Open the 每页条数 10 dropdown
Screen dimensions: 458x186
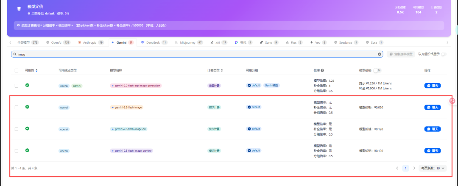(432, 168)
